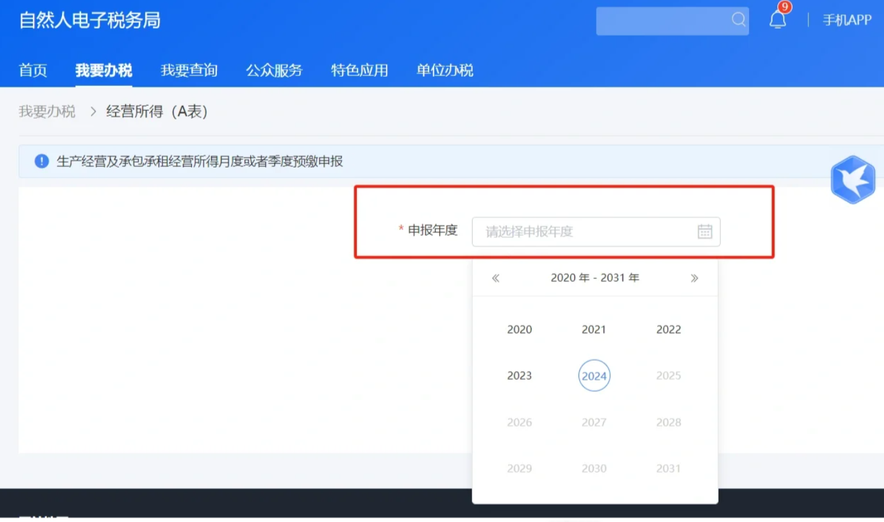884x522 pixels.
Task: Select year 2024 in the picker
Action: pos(593,375)
